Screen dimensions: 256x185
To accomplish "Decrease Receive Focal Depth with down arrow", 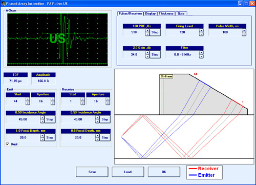I will click(97, 139).
